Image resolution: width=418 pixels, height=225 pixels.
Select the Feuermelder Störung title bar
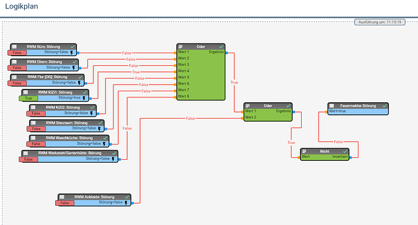(358, 106)
